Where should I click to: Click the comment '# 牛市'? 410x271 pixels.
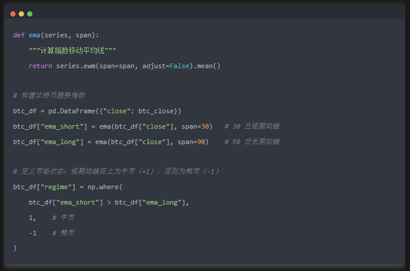63,218
